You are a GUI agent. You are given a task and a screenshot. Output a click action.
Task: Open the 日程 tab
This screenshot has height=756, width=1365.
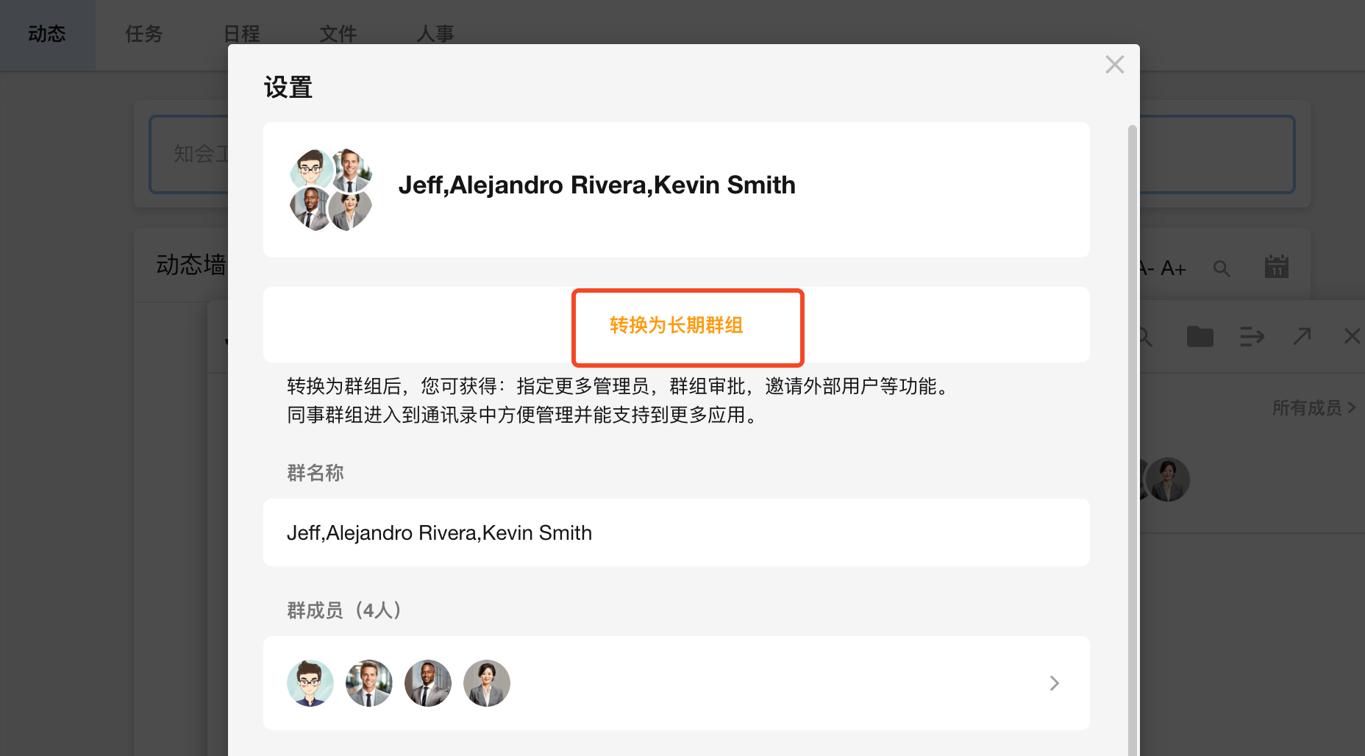[x=241, y=34]
